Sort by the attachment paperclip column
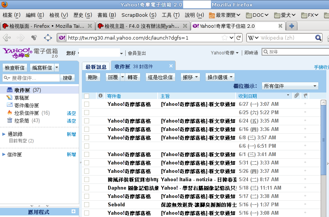The image size is (329, 217). tap(296, 96)
